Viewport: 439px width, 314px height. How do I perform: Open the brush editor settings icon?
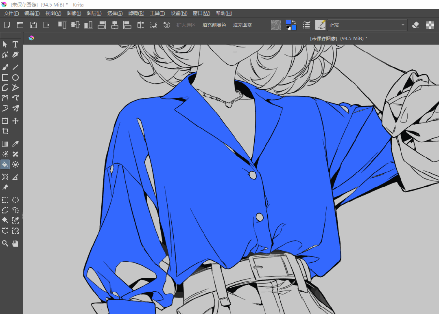[307, 25]
